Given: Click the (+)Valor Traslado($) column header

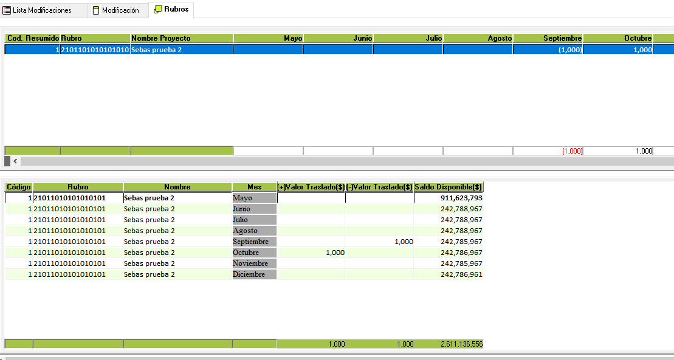Looking at the screenshot, I should [x=311, y=187].
